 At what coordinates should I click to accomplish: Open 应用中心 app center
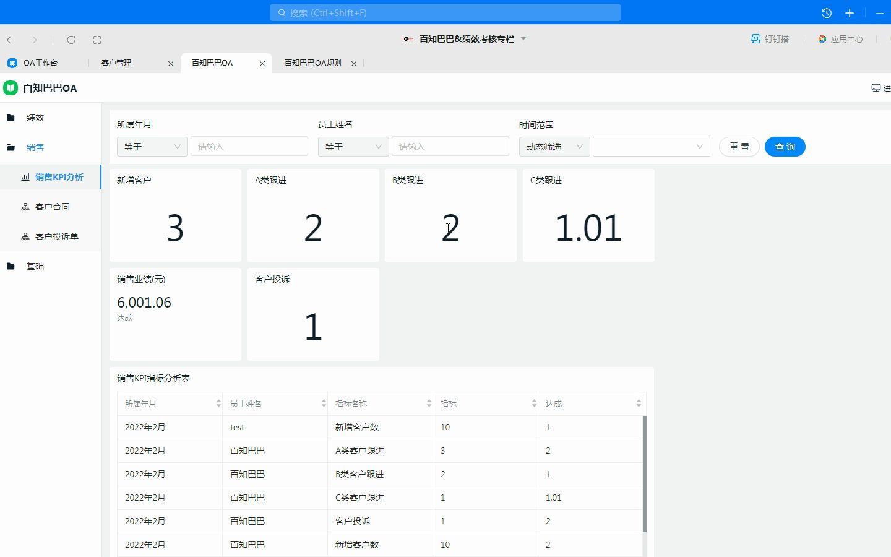point(841,39)
